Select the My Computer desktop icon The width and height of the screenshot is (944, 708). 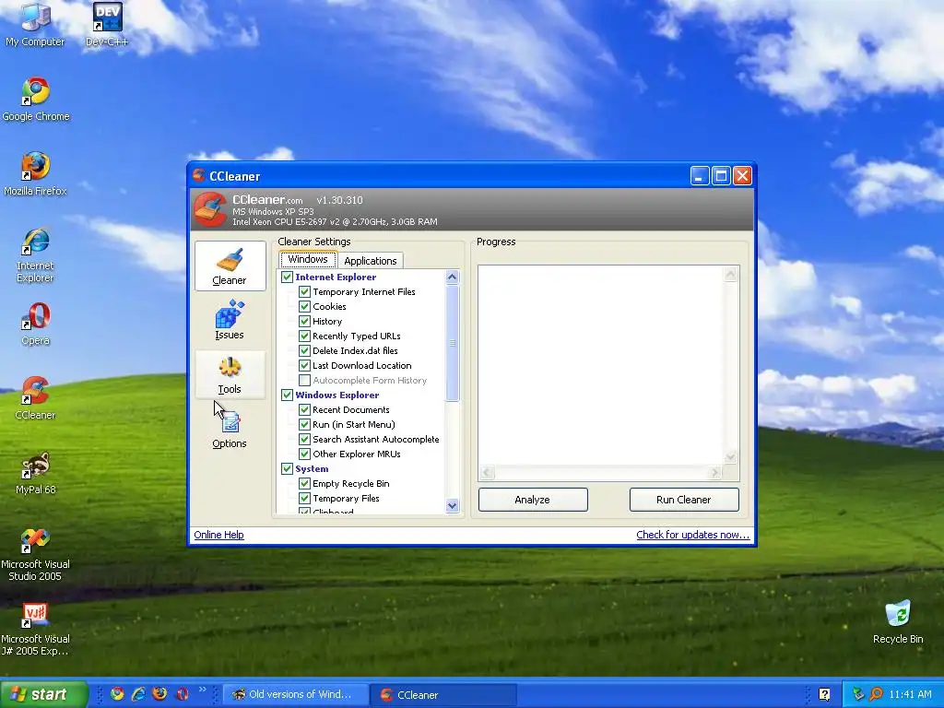coord(35,25)
